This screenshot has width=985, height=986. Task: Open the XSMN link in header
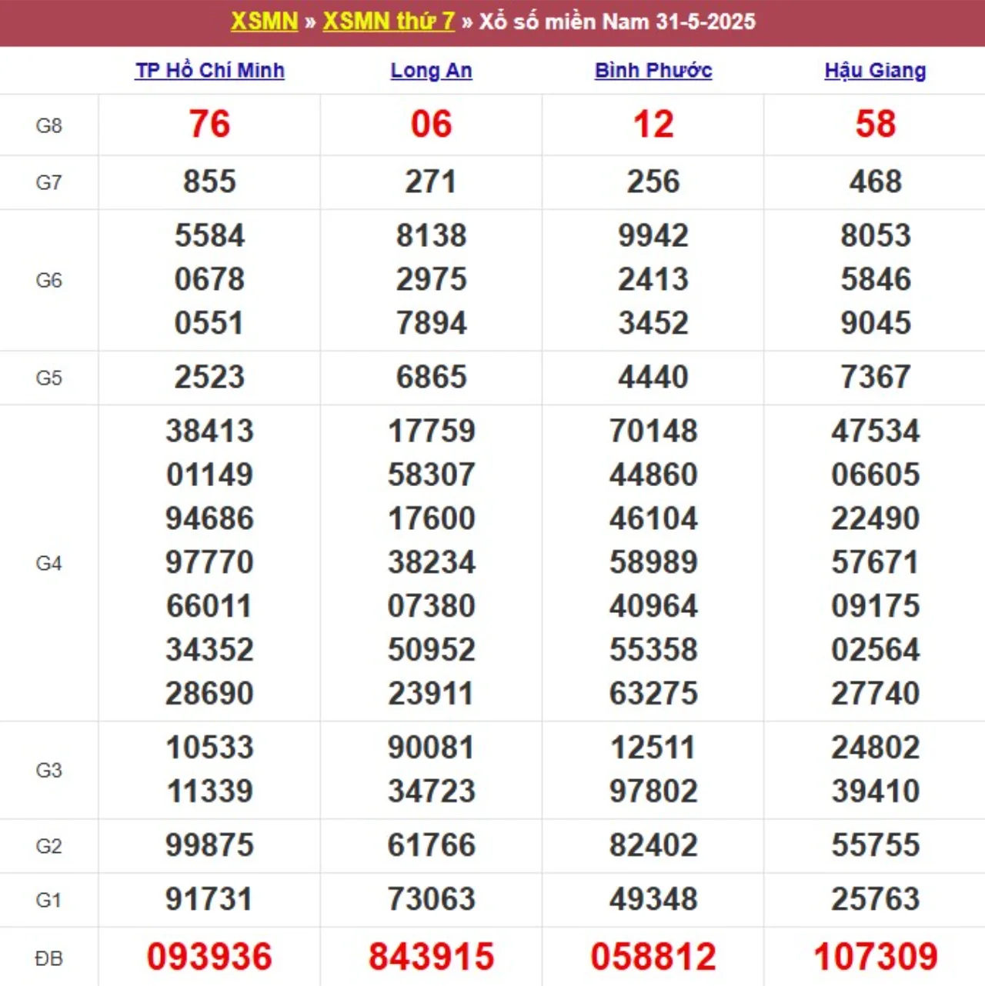264,22
